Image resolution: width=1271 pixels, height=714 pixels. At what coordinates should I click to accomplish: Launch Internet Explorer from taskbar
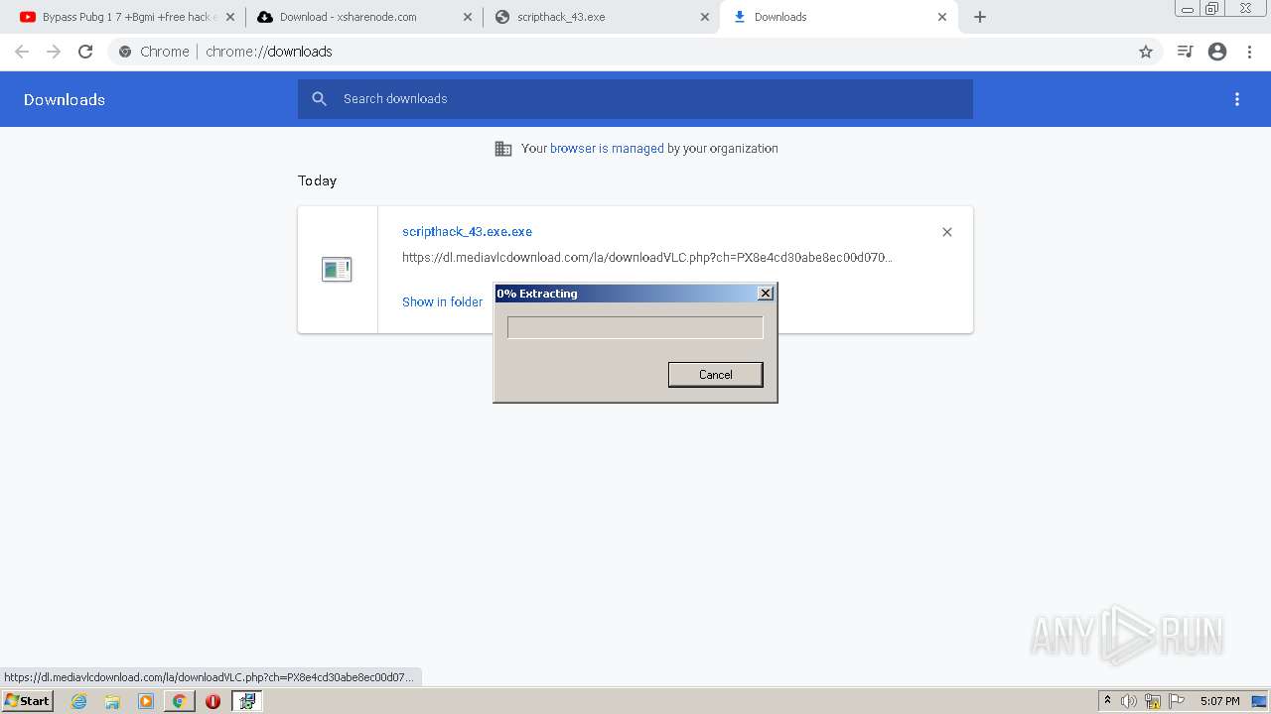[x=79, y=701]
